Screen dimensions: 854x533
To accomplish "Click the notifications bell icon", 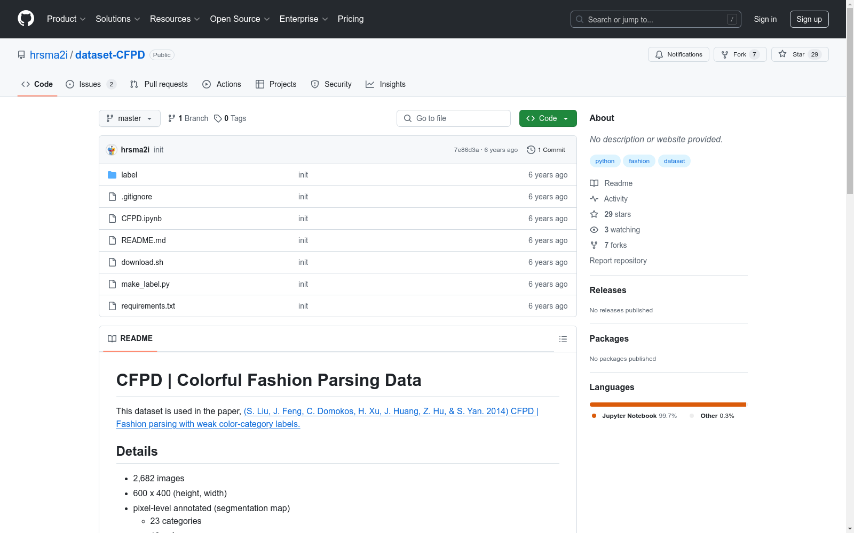I will (x=659, y=54).
